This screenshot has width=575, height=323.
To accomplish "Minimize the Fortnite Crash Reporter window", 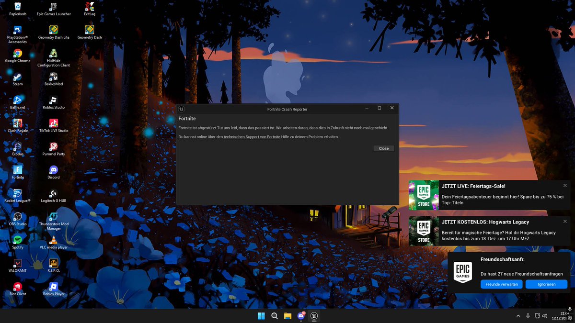I will [367, 108].
